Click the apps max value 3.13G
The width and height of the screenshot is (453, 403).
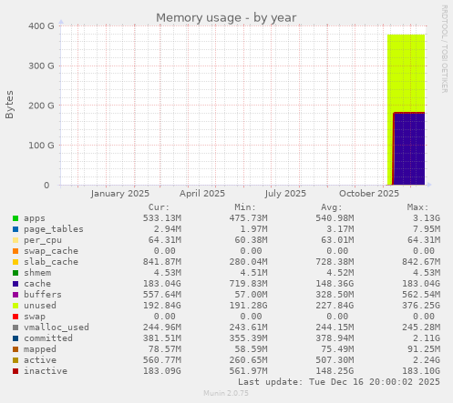tap(427, 218)
